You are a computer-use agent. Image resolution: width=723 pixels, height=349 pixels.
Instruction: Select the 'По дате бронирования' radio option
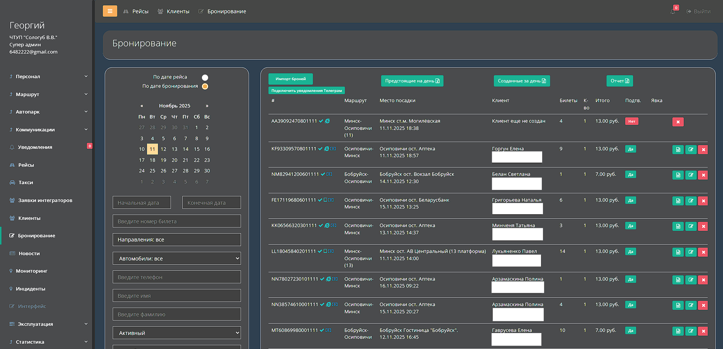[205, 87]
